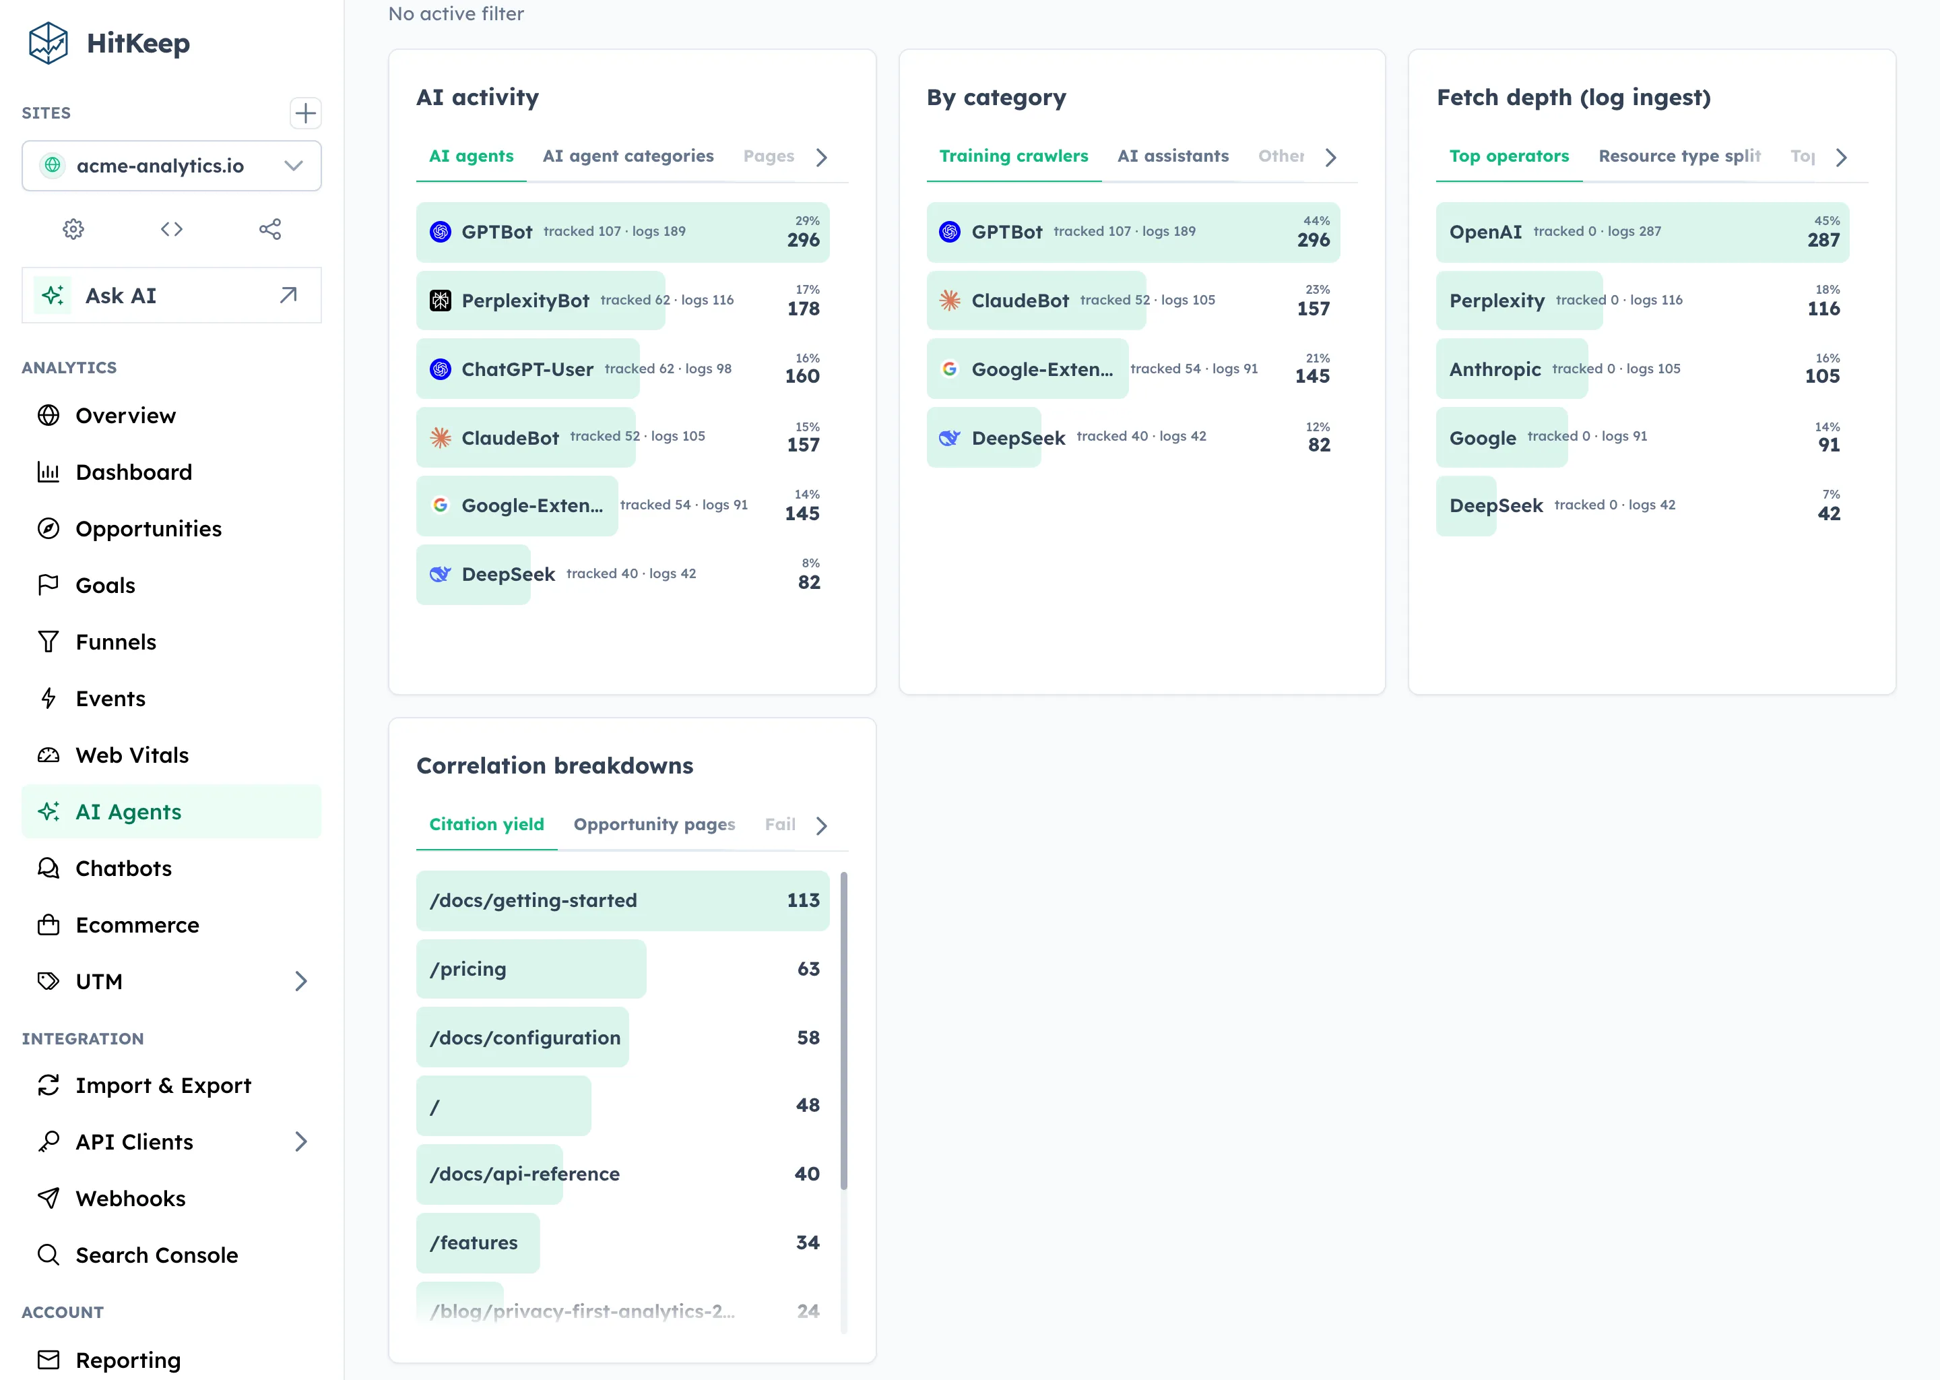Click the Web Vitals gauge icon
This screenshot has width=1940, height=1380.
coord(48,755)
